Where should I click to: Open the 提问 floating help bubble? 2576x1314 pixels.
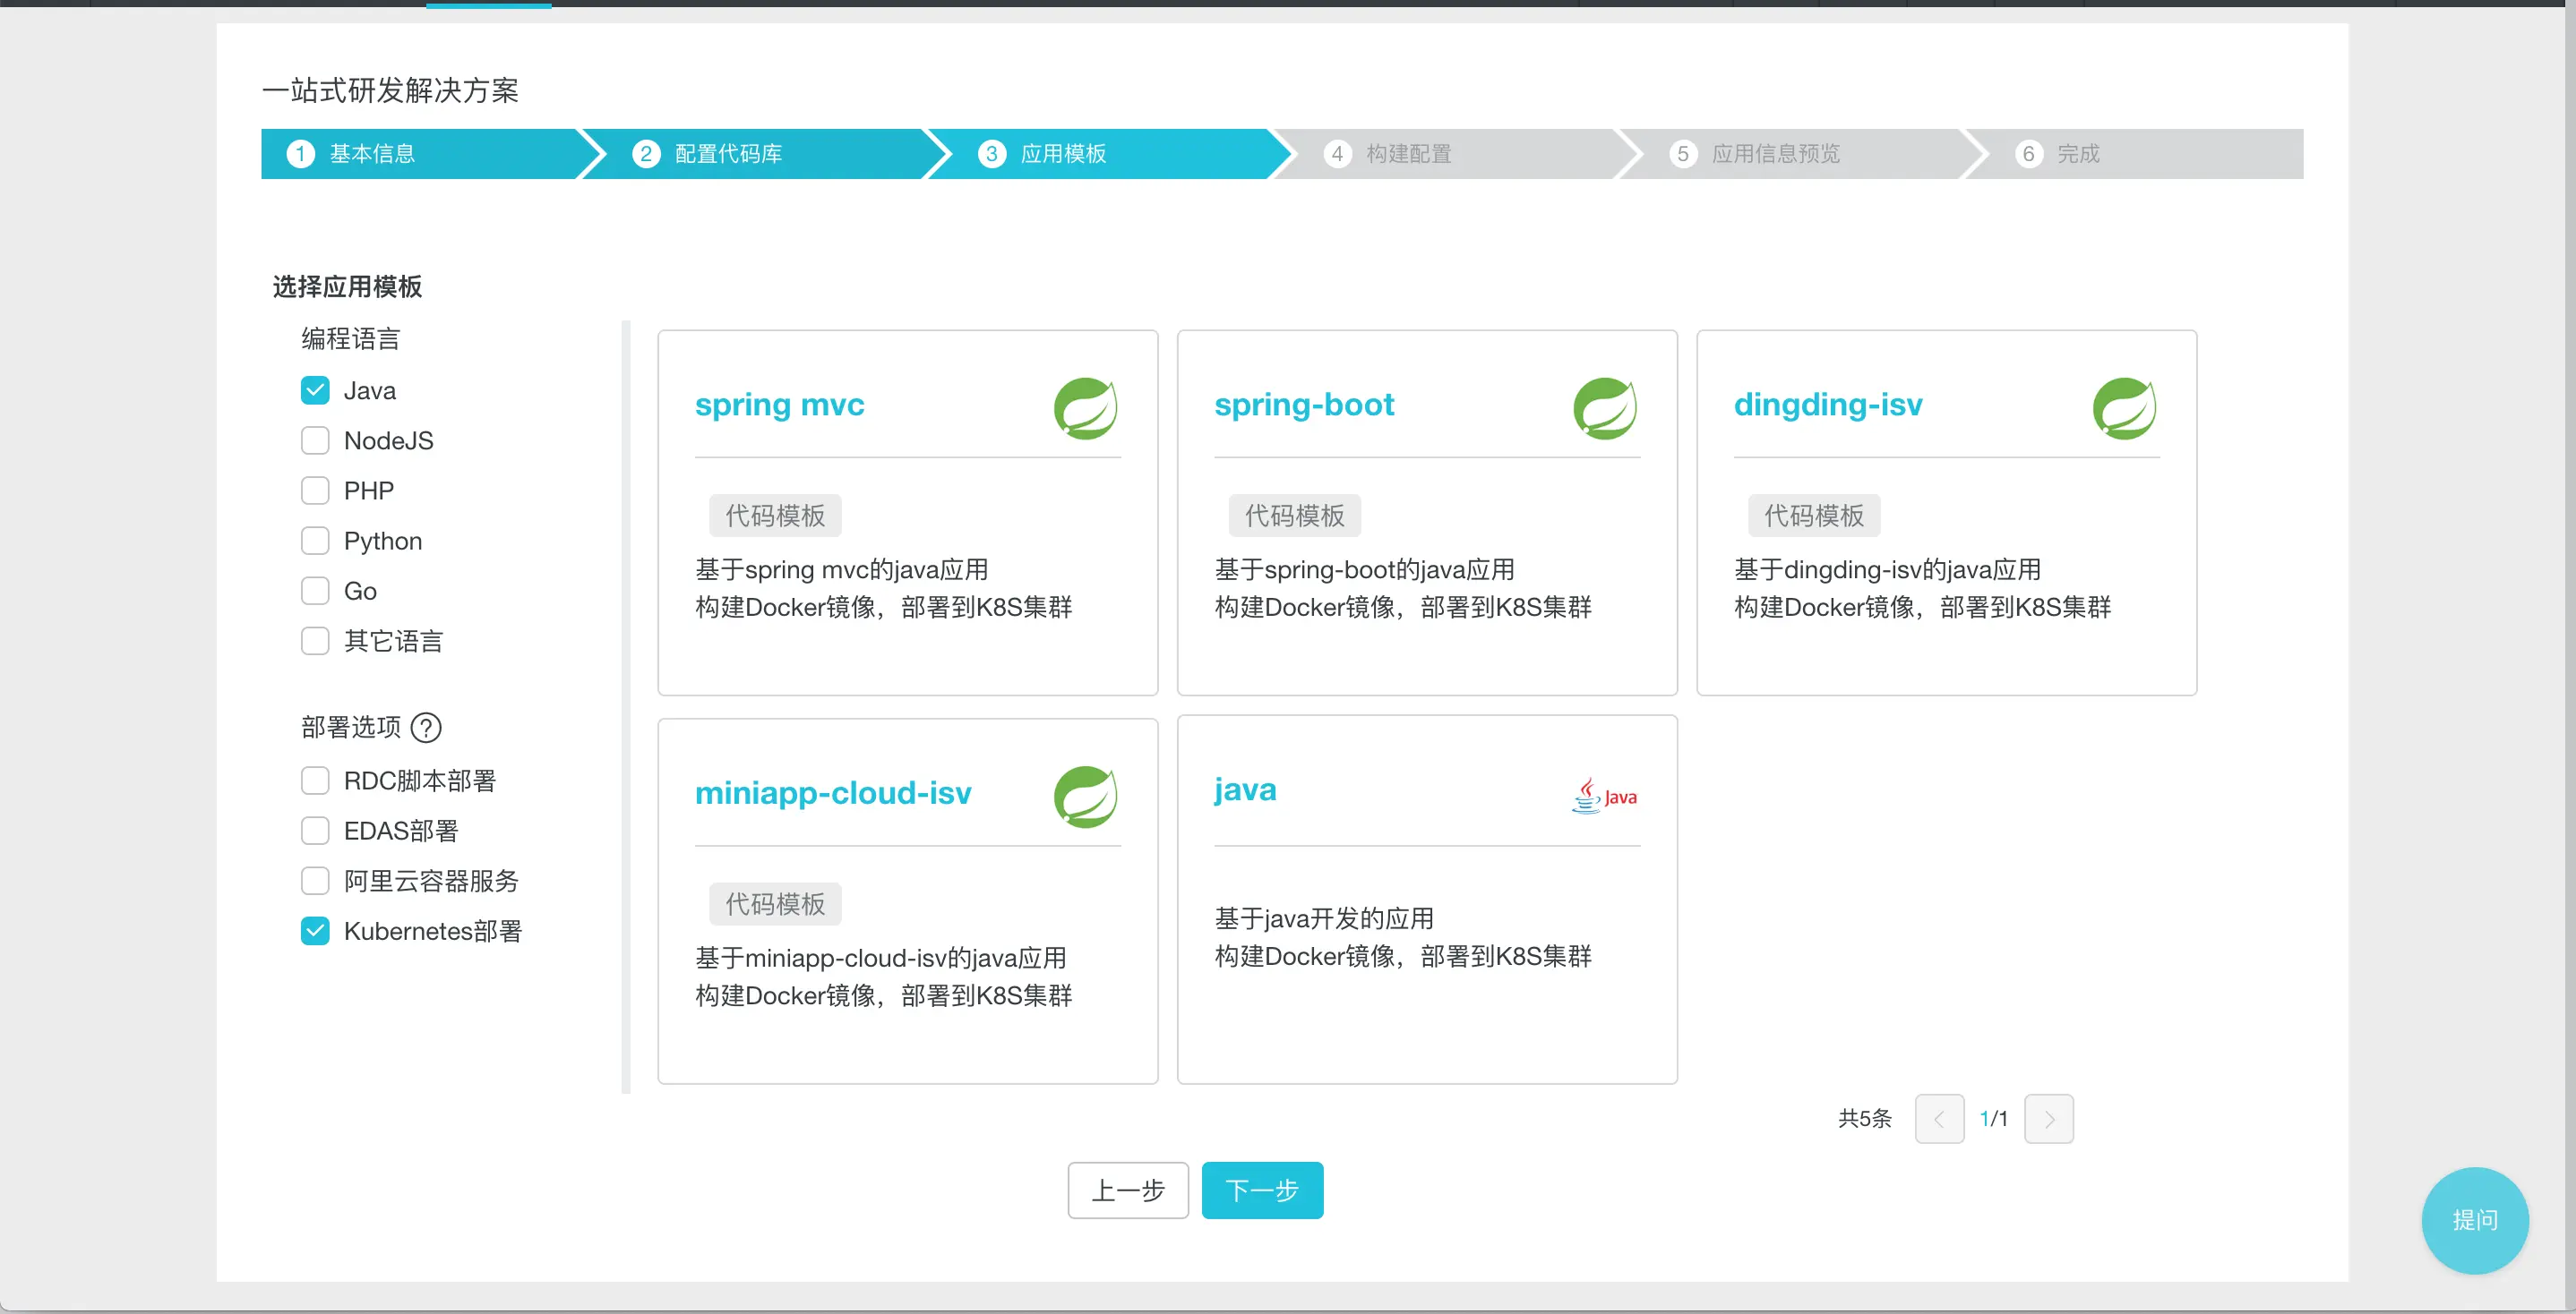coord(2474,1220)
